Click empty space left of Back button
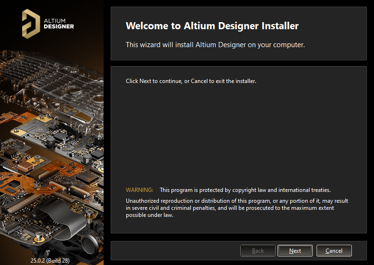 click(174, 251)
